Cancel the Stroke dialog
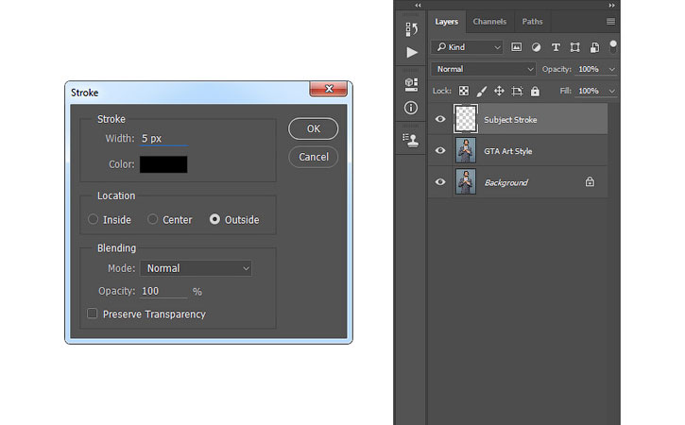 [314, 157]
